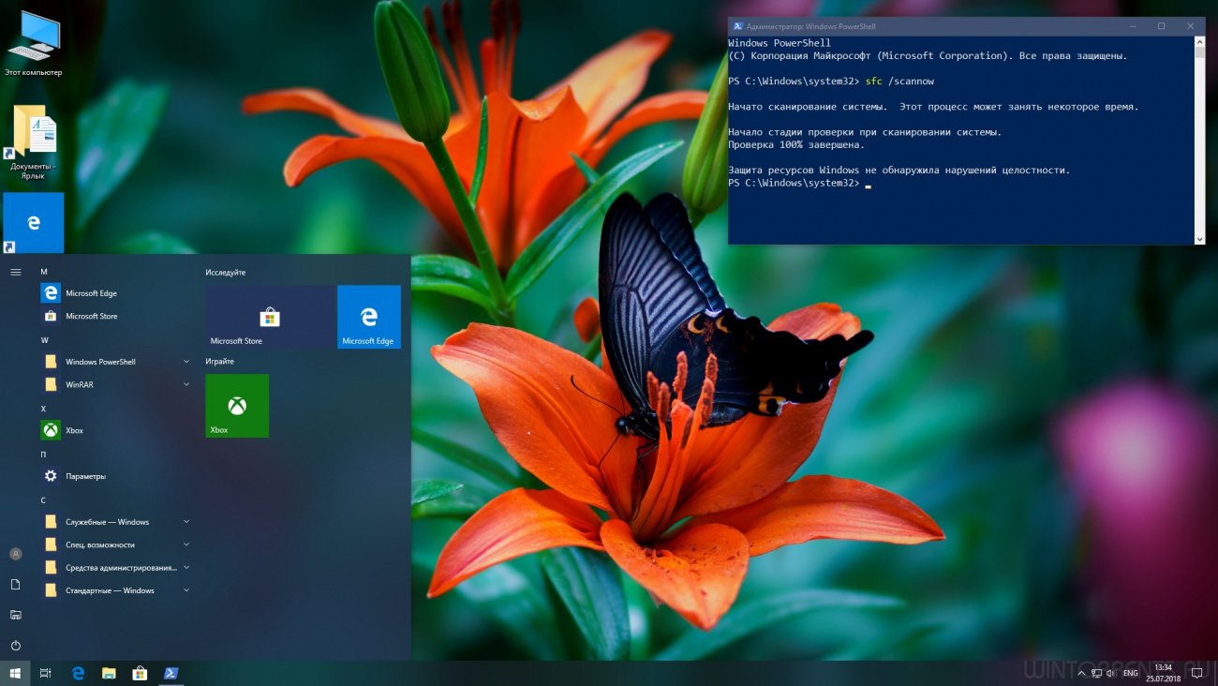Click the Защита ресурсов Windows result line

899,171
